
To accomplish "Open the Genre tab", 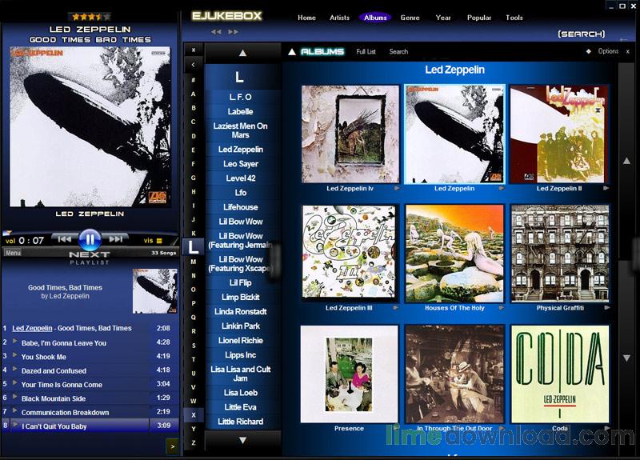I will point(410,18).
